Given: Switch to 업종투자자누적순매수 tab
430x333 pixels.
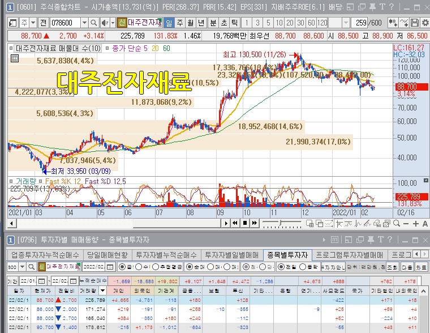Looking at the screenshot, I should pos(45,255).
